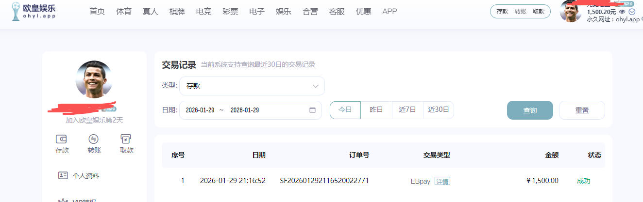Open the 详情 link for EBpay transaction
This screenshot has height=202, width=643.
442,181
